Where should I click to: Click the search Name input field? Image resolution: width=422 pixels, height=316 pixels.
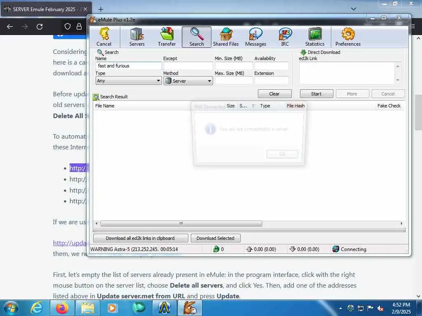[x=129, y=66]
